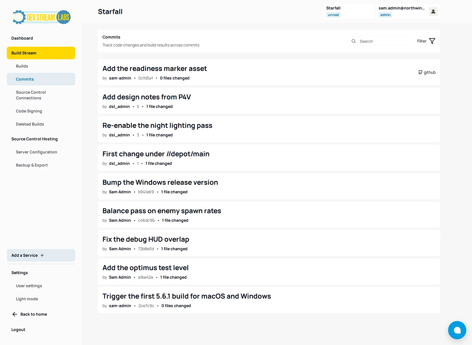
Task: Click the search magnifier icon
Action: tap(353, 41)
